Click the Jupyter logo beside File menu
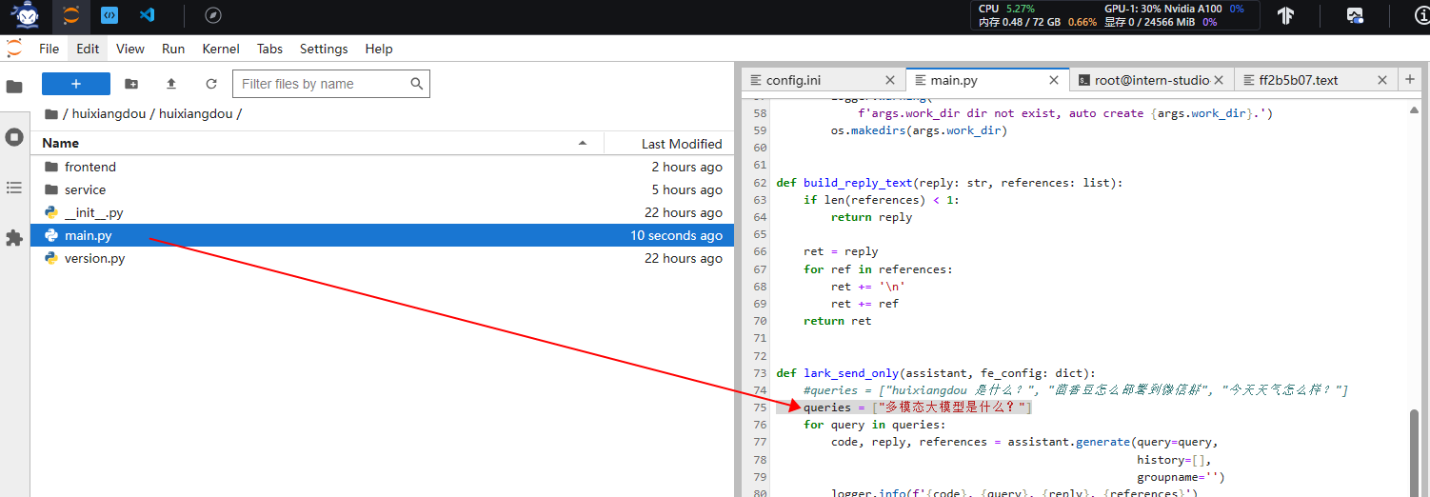Image resolution: width=1430 pixels, height=497 pixels. (14, 49)
